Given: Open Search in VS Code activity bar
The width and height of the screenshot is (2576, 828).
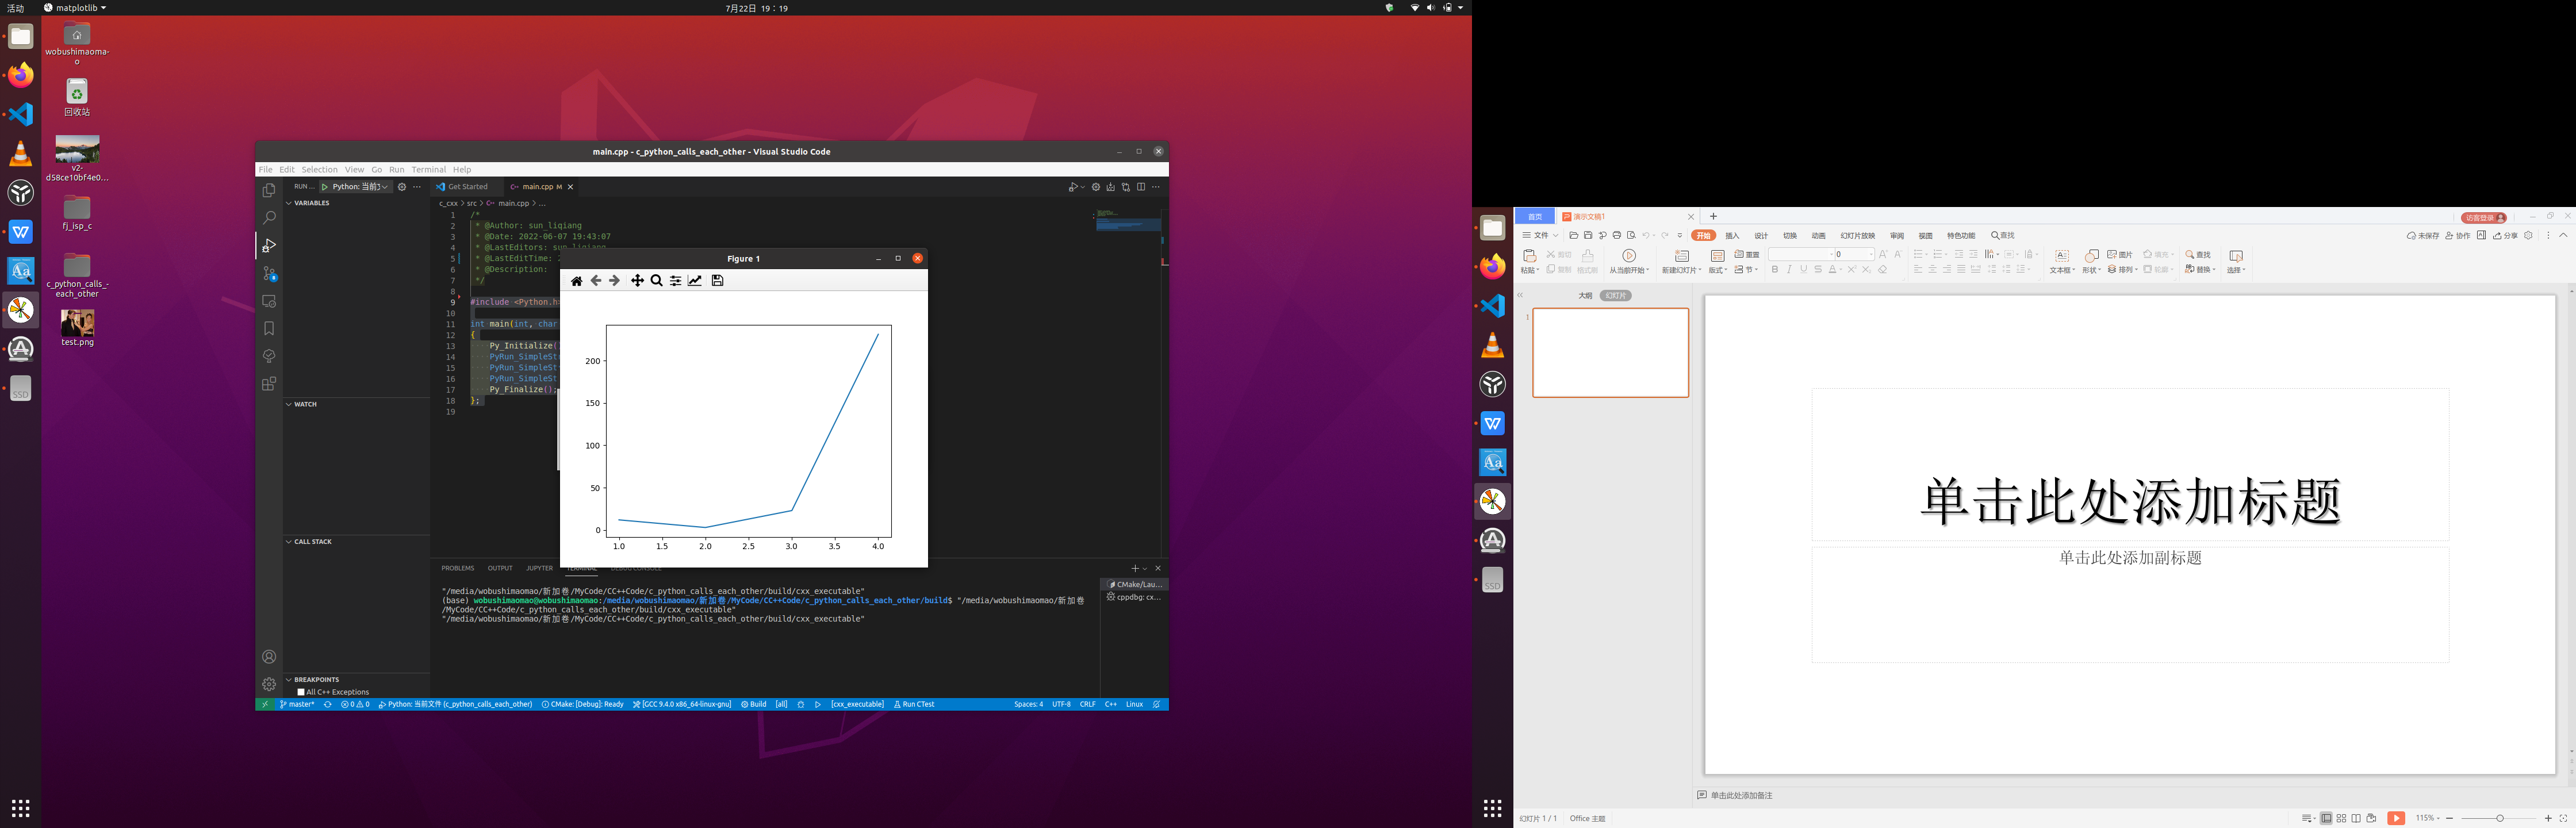Looking at the screenshot, I should click(269, 217).
